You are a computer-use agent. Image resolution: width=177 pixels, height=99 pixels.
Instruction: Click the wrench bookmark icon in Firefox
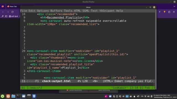pos(2,16)
